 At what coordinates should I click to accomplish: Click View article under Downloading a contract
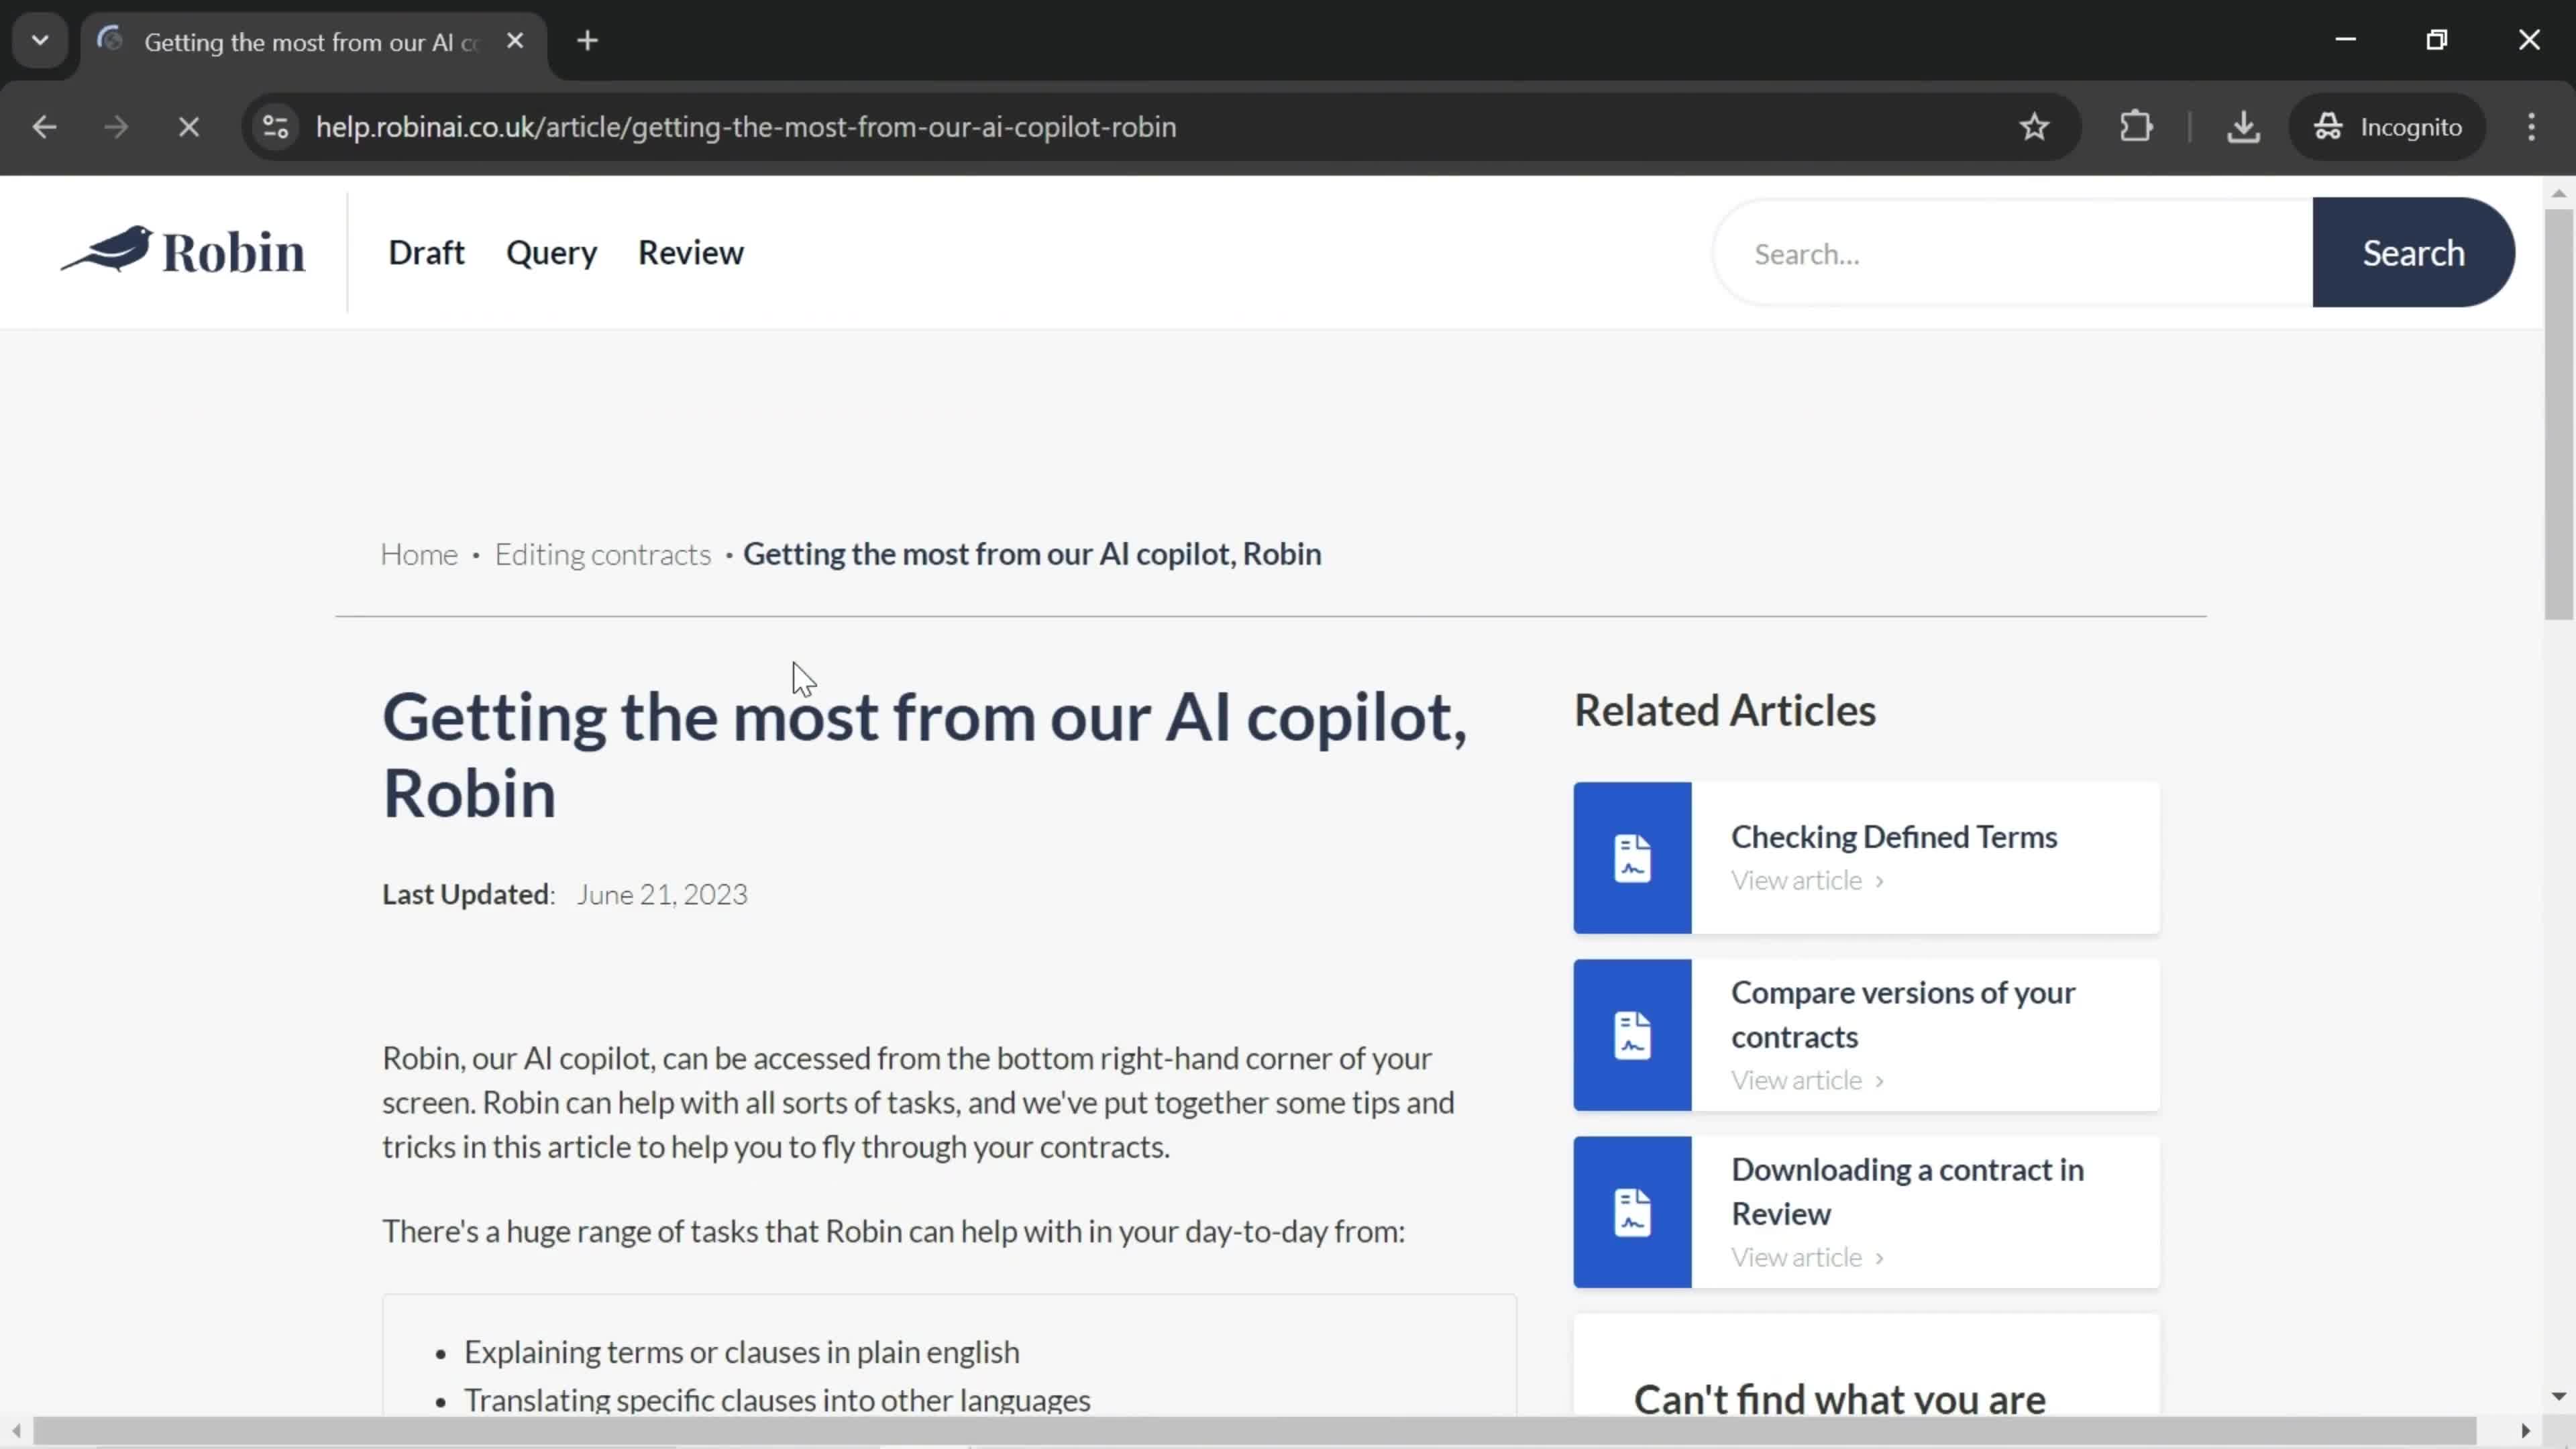(x=1807, y=1257)
